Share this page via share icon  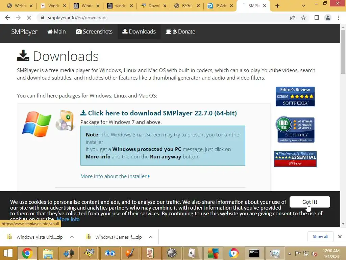pyautogui.click(x=293, y=18)
